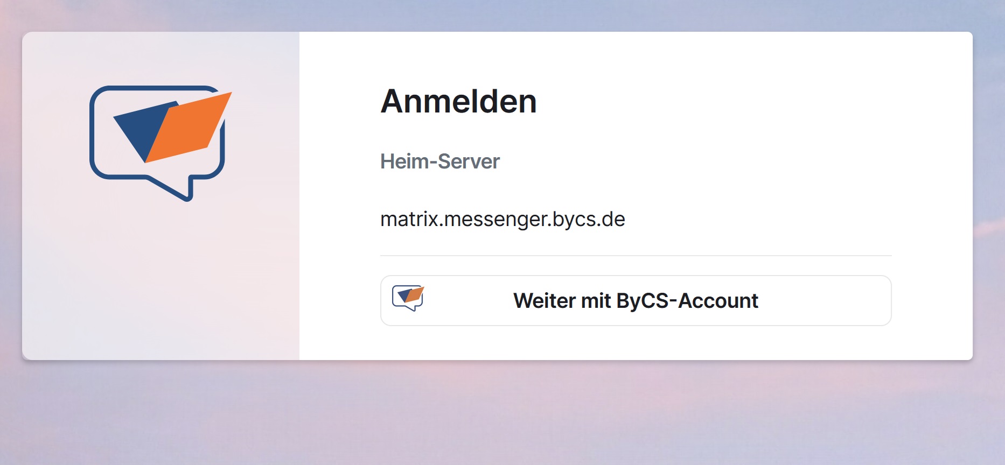Click the Heim-Server label
Image resolution: width=1005 pixels, height=465 pixels.
tap(439, 161)
